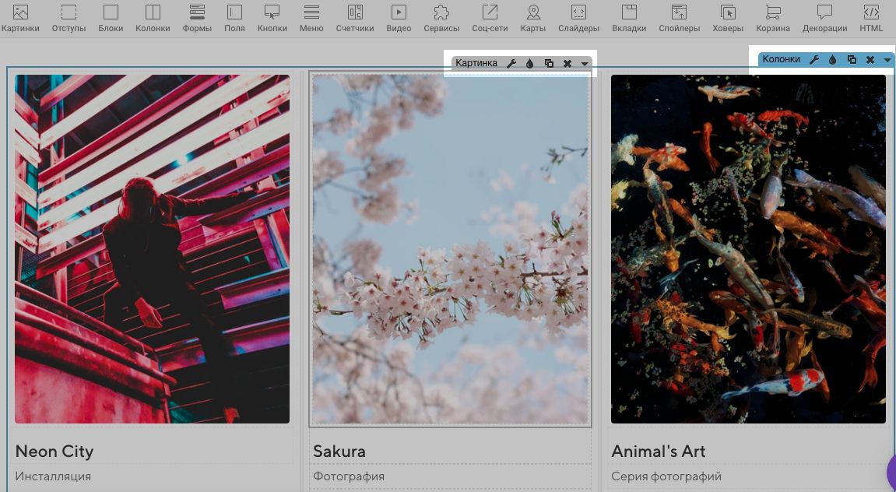Open the Картинки widget category
Image resolution: width=896 pixels, height=492 pixels.
coord(20,18)
